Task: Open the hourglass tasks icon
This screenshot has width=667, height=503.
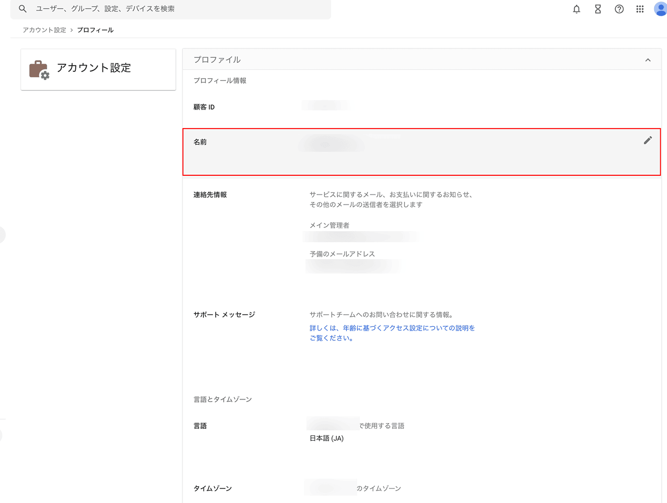Action: pyautogui.click(x=598, y=9)
